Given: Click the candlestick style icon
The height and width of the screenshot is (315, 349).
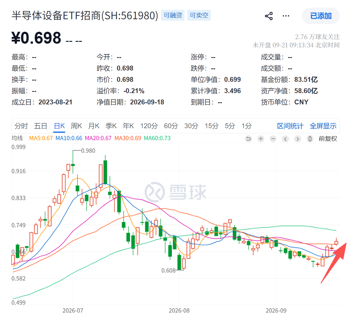Looking at the screenshot, I should tap(310, 139).
